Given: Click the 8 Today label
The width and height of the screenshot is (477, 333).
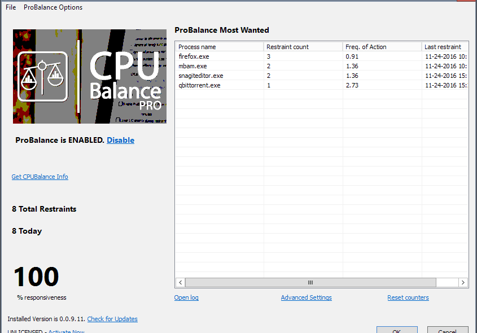Looking at the screenshot, I should (x=27, y=231).
